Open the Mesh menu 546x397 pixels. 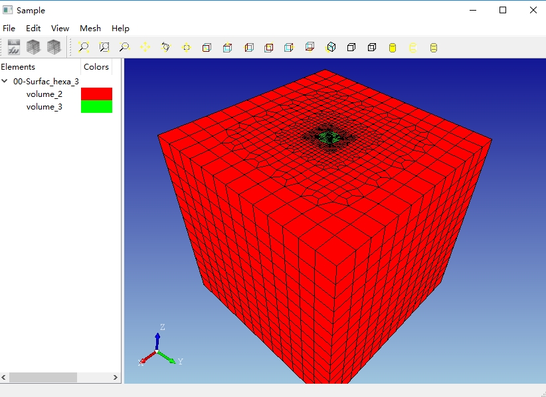90,29
